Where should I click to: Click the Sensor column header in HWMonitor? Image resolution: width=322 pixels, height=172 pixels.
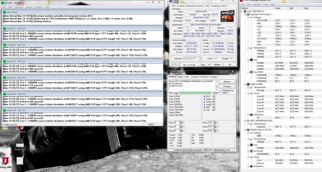click(257, 8)
